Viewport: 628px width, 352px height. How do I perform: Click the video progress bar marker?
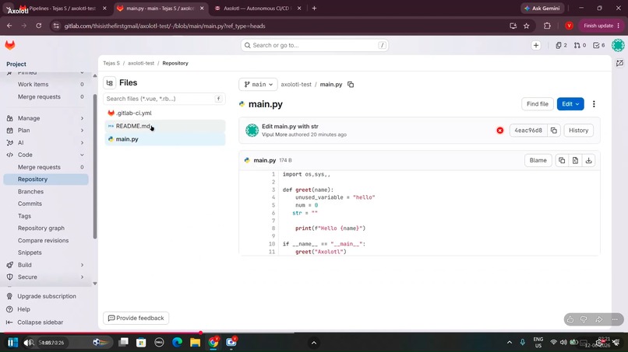pyautogui.click(x=200, y=333)
